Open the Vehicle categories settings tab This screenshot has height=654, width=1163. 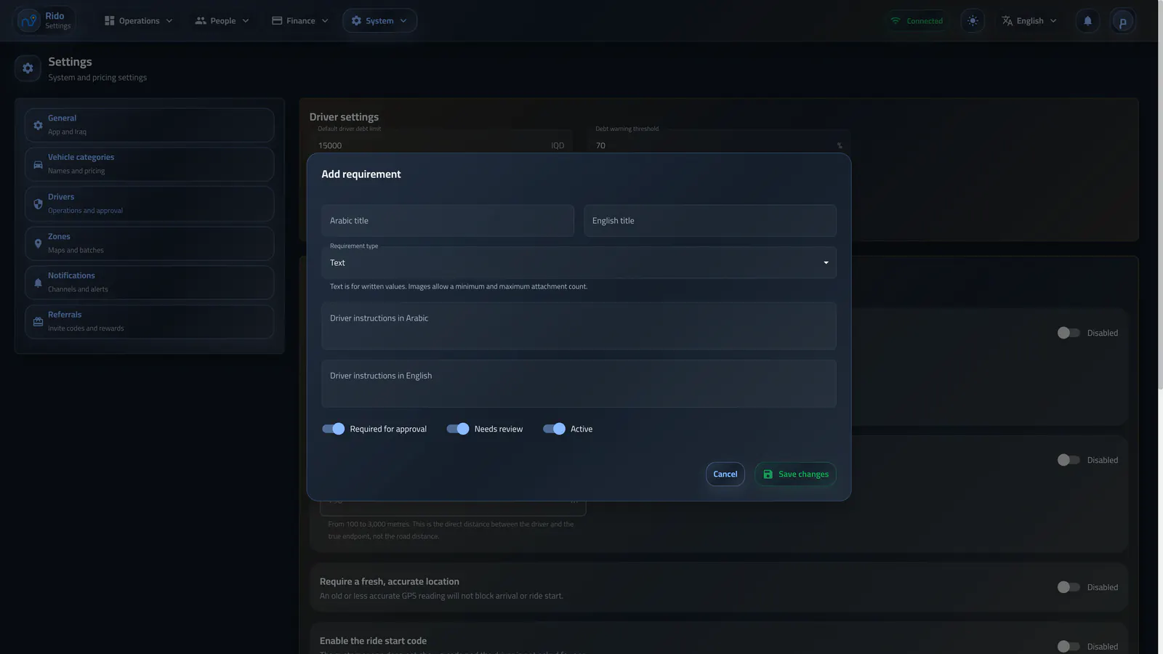149,164
